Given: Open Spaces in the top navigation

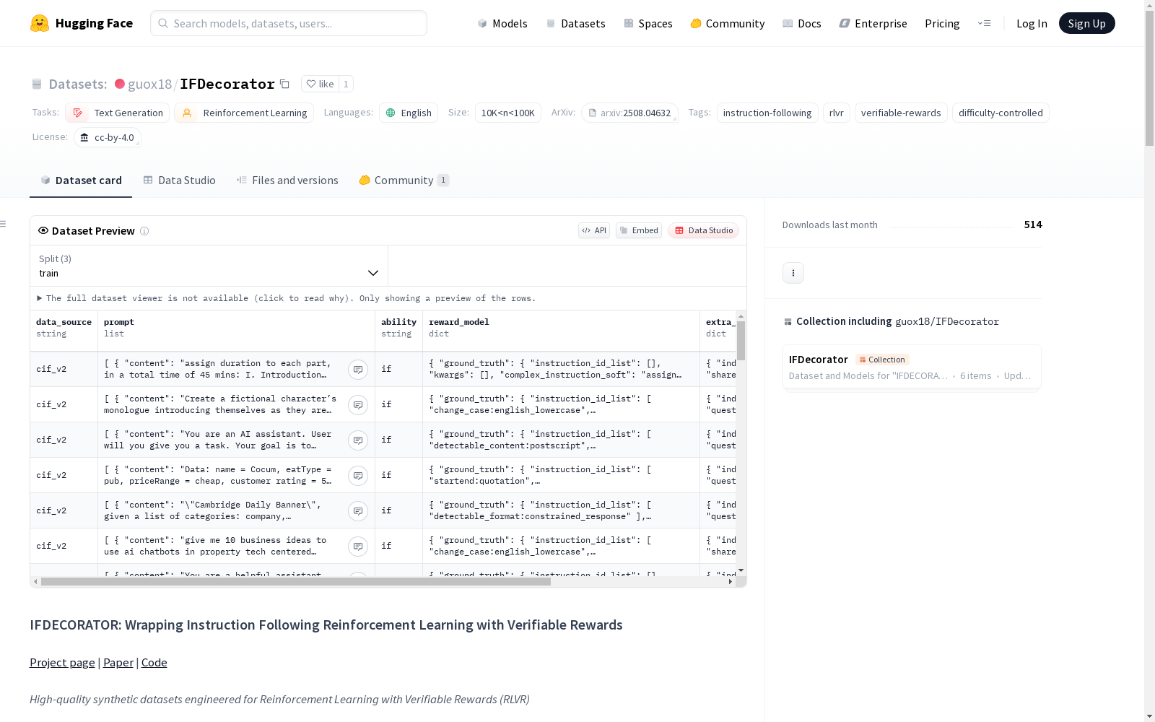Looking at the screenshot, I should tap(648, 23).
